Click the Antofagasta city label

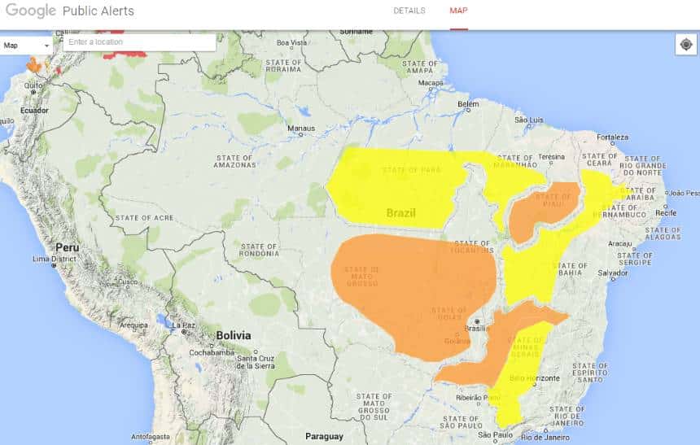click(x=151, y=437)
